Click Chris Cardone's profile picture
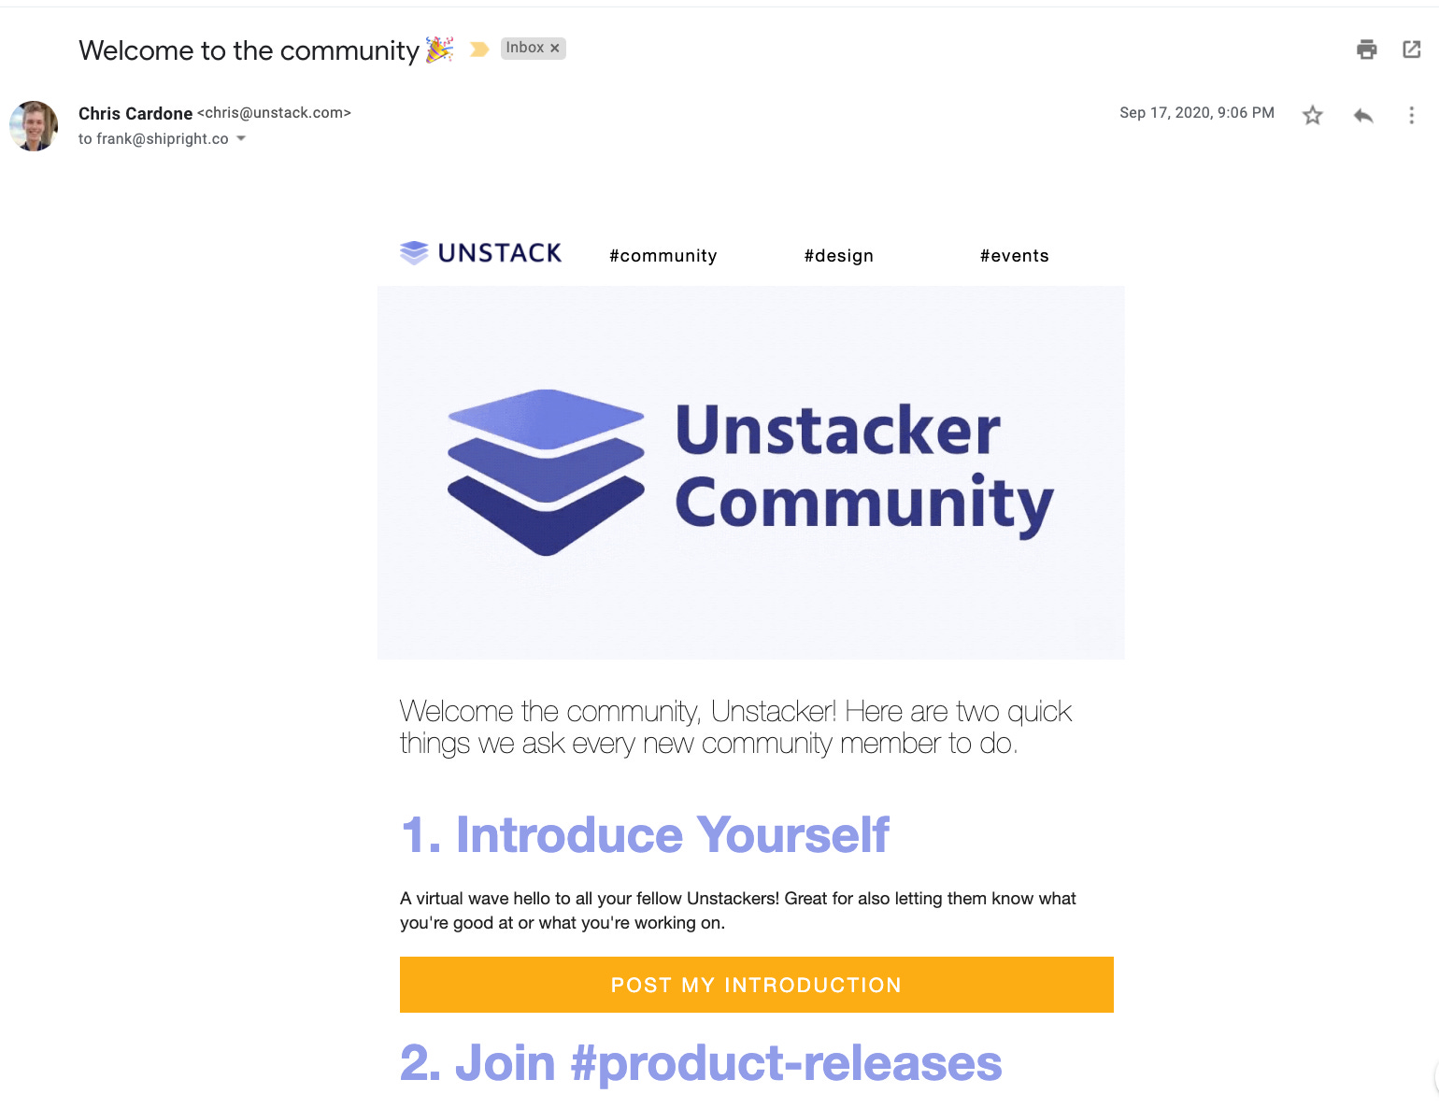The height and width of the screenshot is (1108, 1439). pos(34,126)
